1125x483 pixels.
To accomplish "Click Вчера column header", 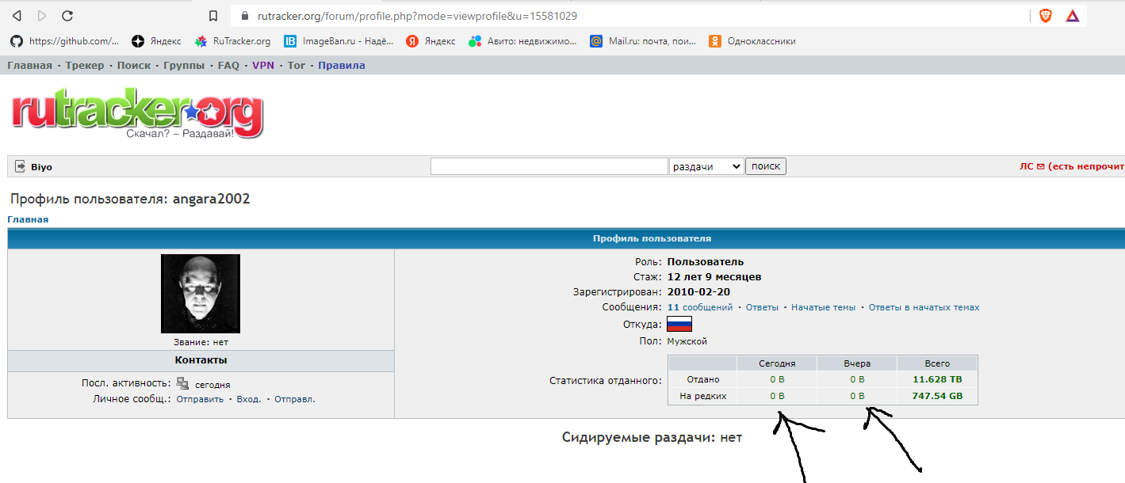I will (x=857, y=363).
